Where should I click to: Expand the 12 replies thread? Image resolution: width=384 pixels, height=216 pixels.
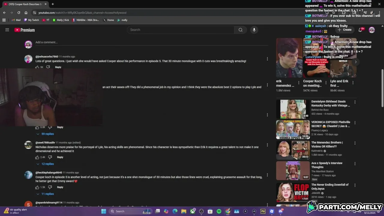pos(45,164)
